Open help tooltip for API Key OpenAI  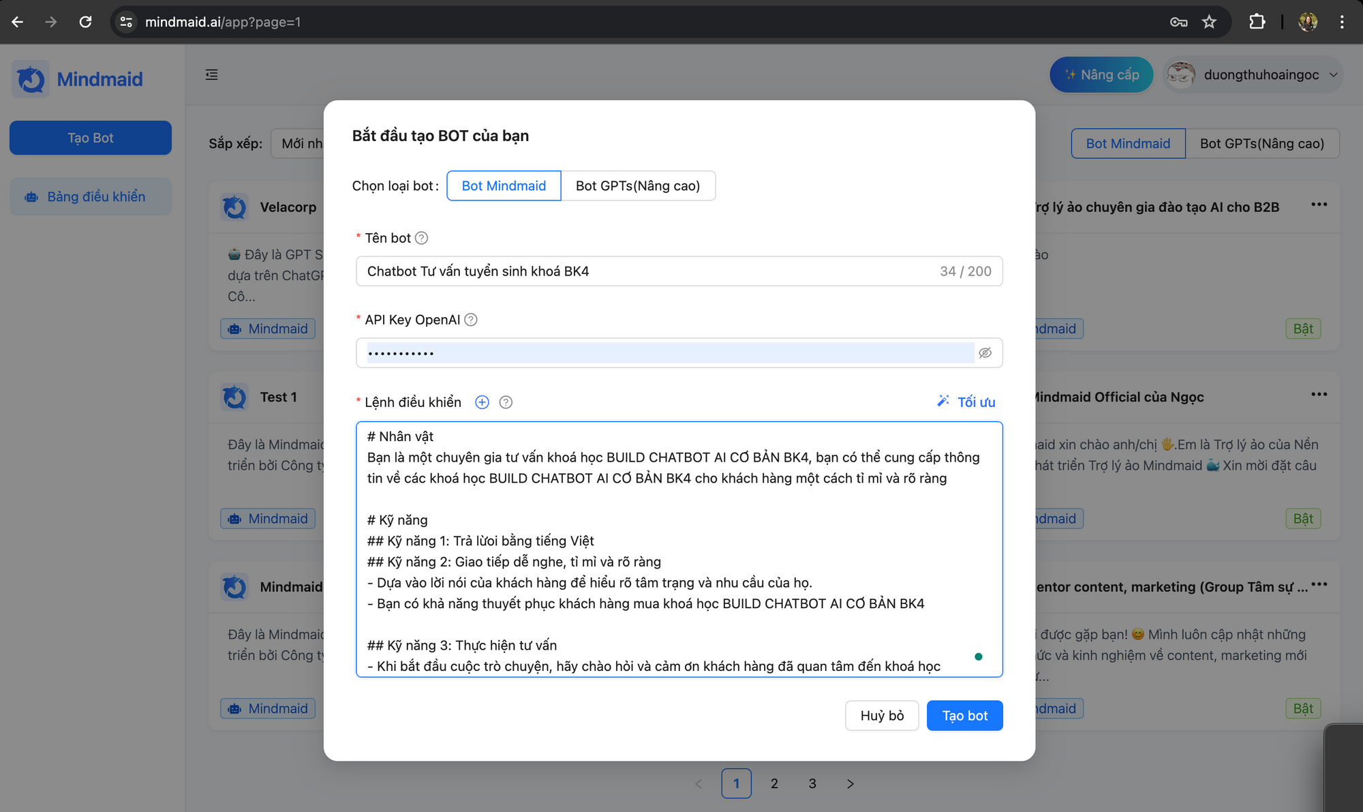click(x=471, y=320)
